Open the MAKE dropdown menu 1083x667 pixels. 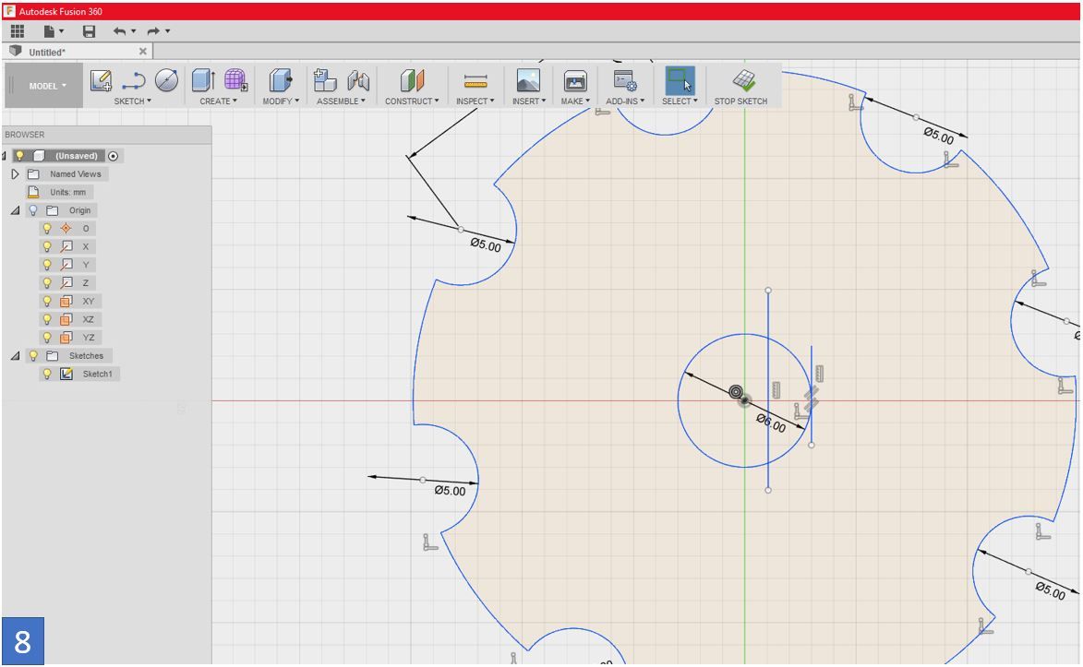click(x=575, y=101)
